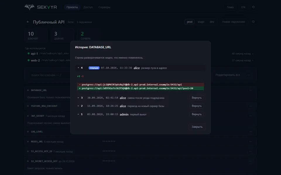Select the prod environment tab
281x175 pixels.
(189, 22)
